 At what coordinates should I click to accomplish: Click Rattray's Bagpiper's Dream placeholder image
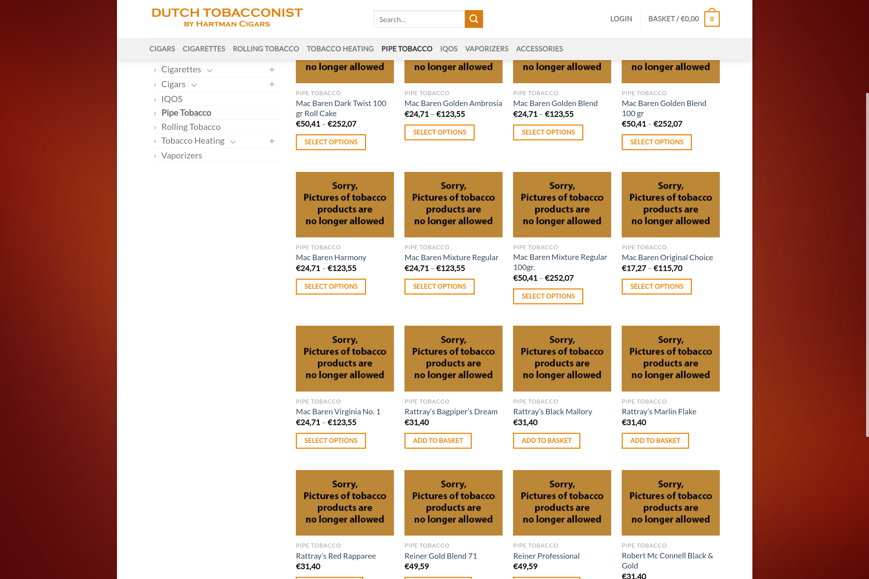[x=453, y=359]
